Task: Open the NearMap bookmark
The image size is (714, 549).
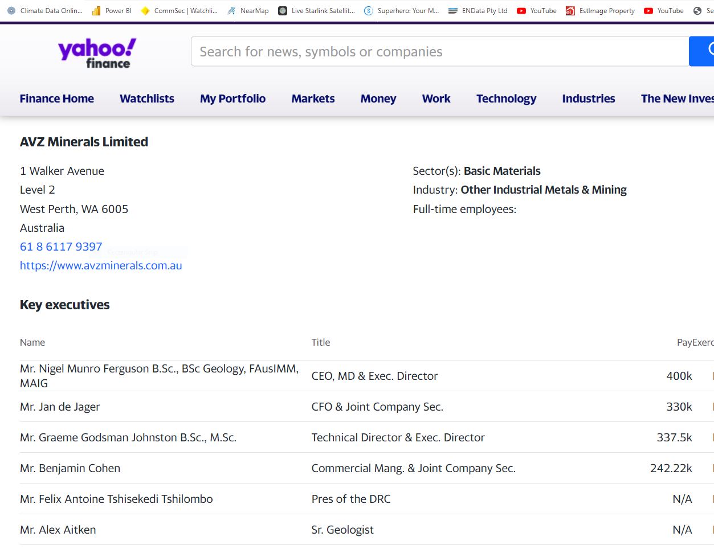Action: click(248, 11)
